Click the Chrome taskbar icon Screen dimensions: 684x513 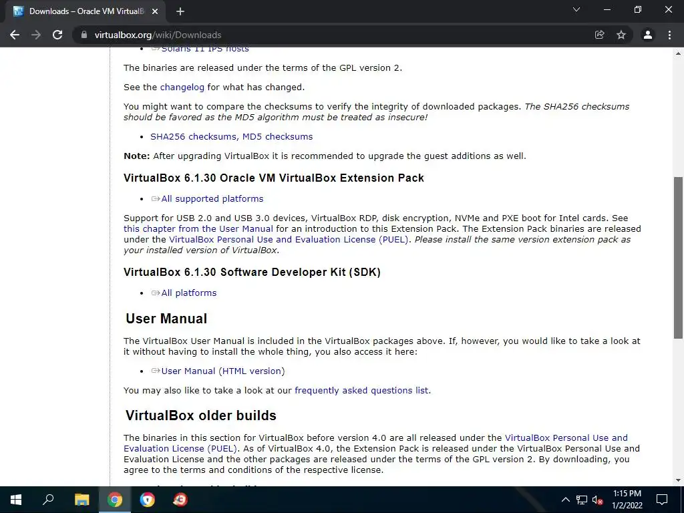click(115, 500)
